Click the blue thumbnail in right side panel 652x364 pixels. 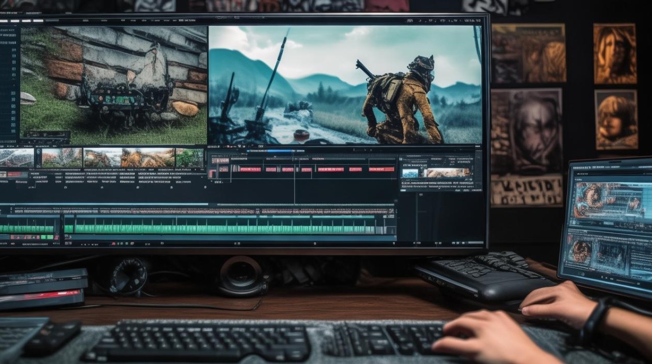(410, 173)
